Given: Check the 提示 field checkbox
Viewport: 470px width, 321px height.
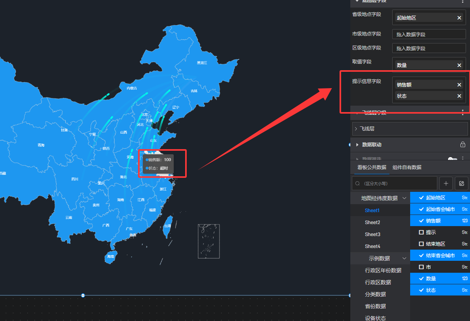Looking at the screenshot, I should click(x=421, y=232).
